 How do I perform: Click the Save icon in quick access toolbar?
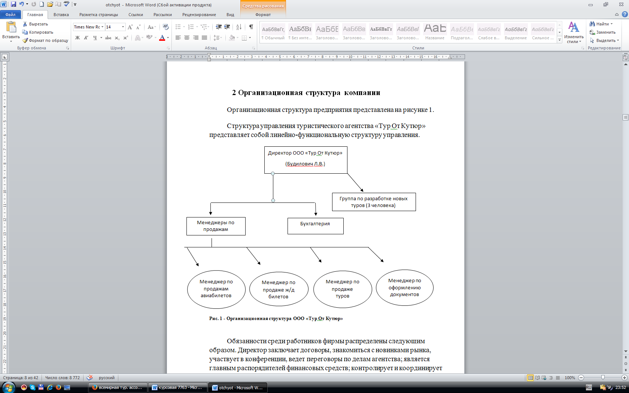point(13,4)
